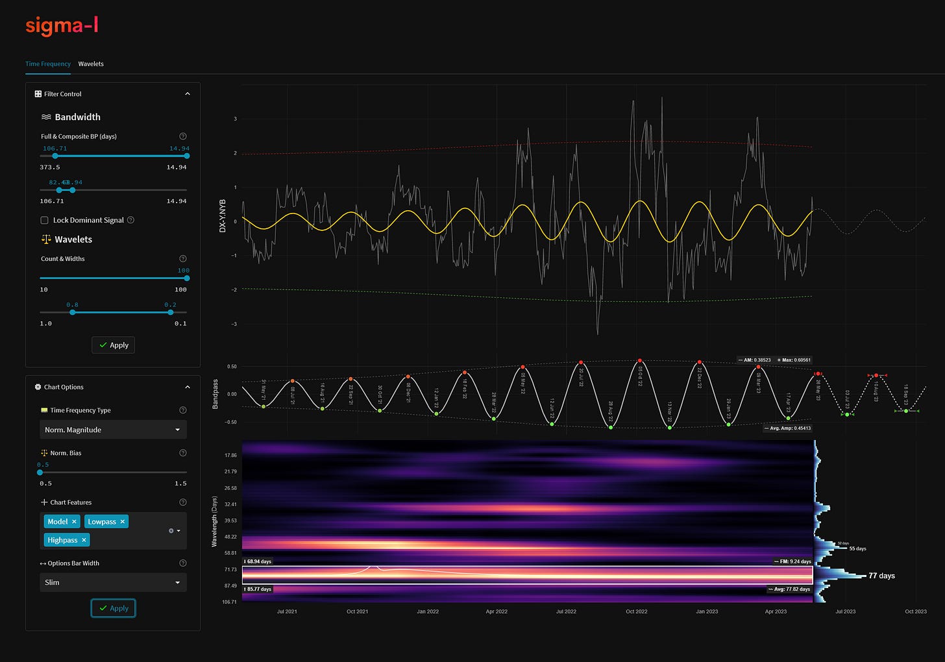Click the Wavelets scales icon
The height and width of the screenshot is (662, 945).
(x=46, y=239)
